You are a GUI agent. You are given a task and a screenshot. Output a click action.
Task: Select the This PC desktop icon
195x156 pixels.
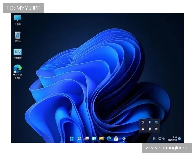tap(18, 19)
